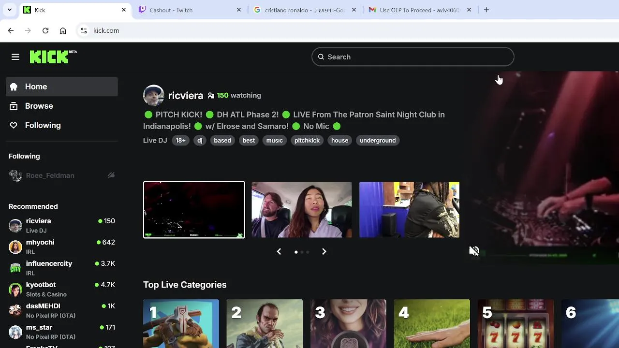
Task: Click ricviera's avatar in featured header
Action: 154,95
